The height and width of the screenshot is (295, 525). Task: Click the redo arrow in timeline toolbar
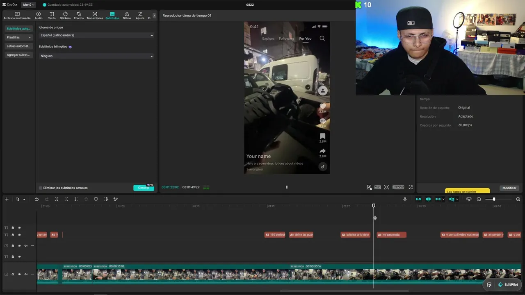[47, 199]
